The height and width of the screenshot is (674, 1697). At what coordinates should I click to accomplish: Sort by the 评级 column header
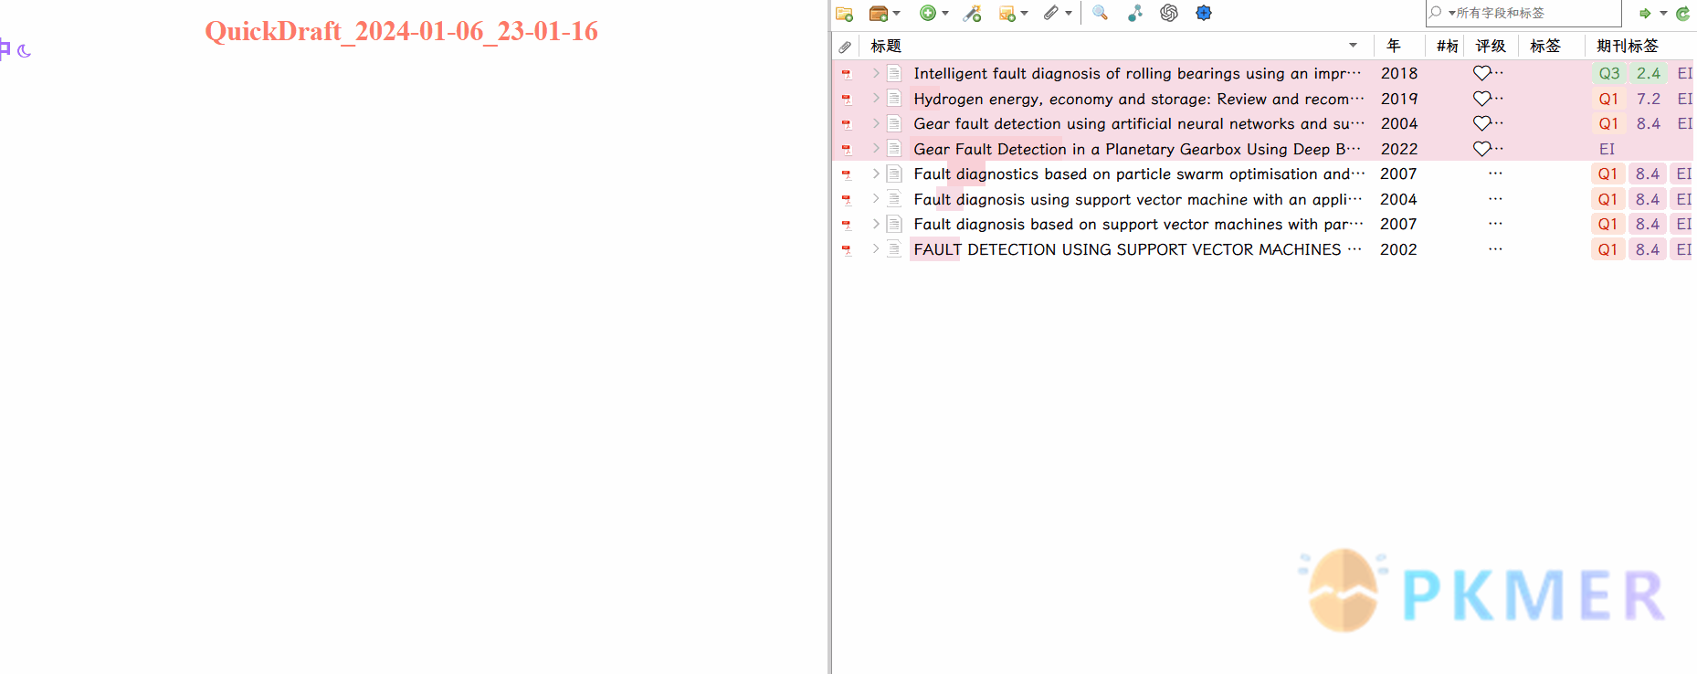pyautogui.click(x=1491, y=46)
